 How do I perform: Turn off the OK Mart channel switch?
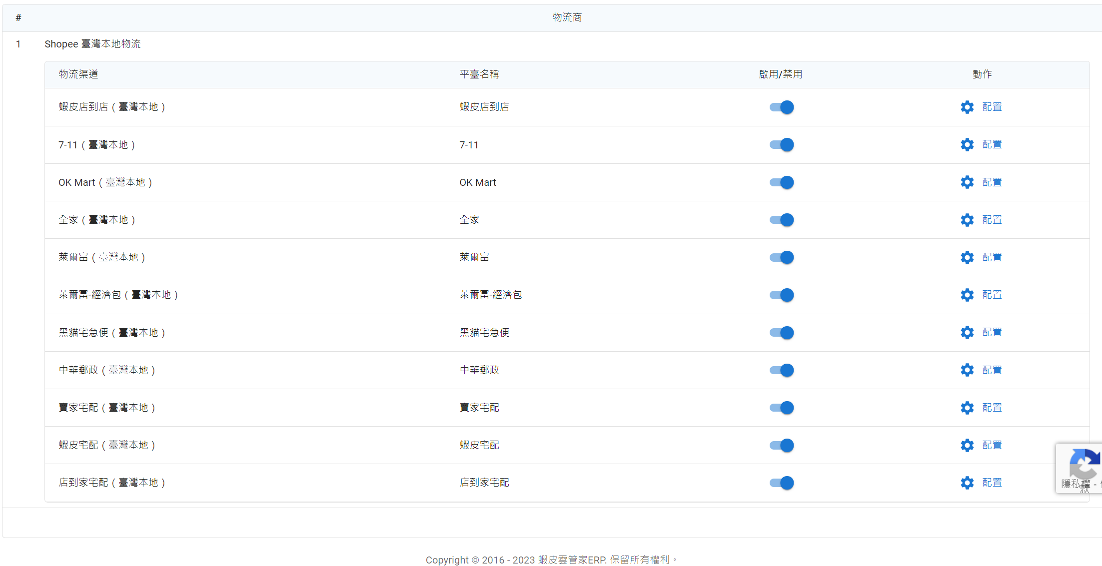click(x=782, y=182)
